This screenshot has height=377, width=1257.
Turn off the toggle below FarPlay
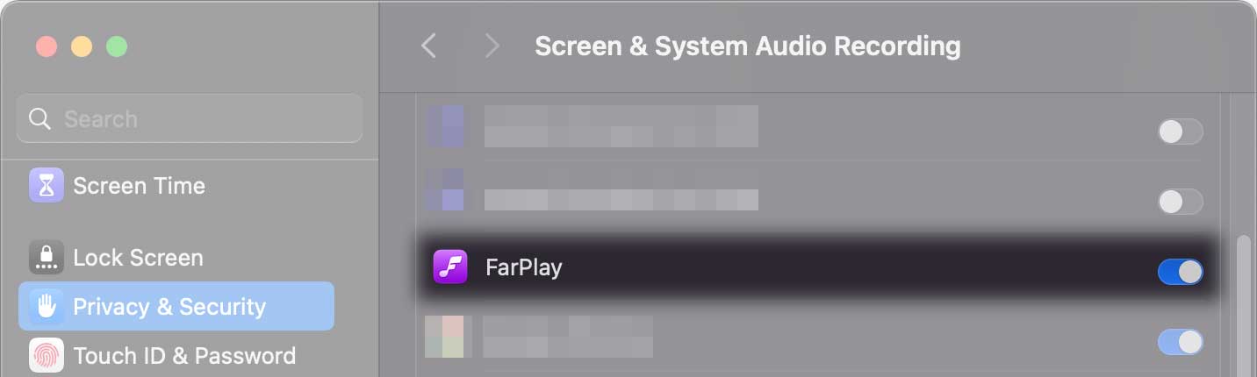(1180, 342)
